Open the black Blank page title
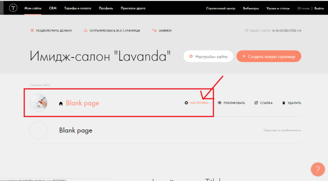Viewport: 328px width, 181px height. (76, 130)
